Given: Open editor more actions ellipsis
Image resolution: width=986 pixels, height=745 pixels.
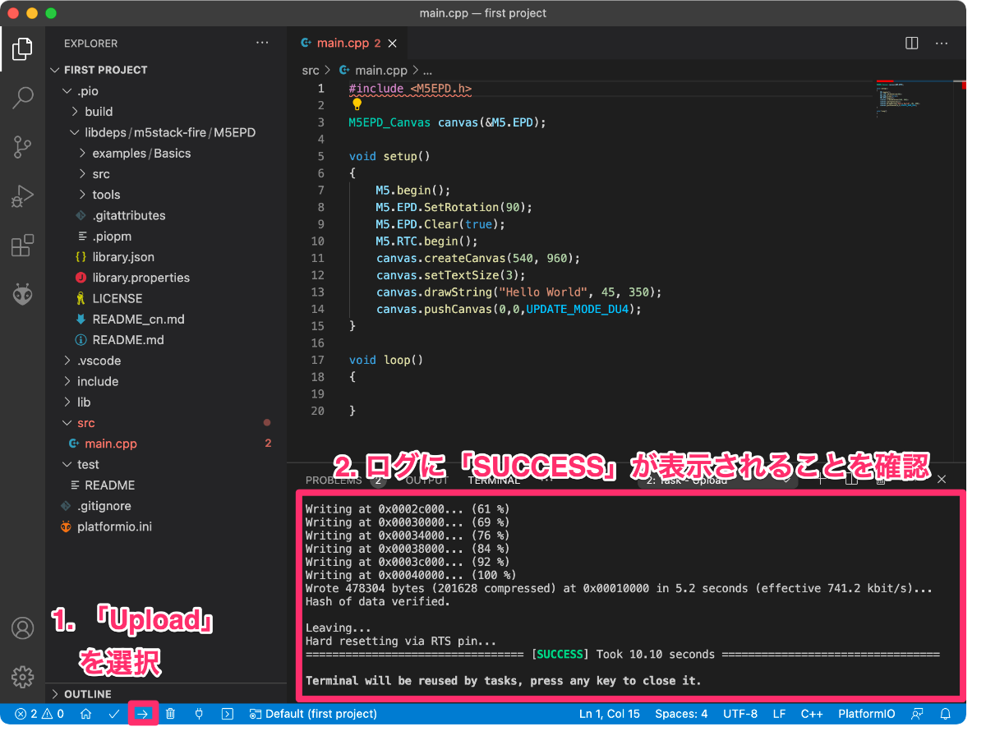Looking at the screenshot, I should pos(942,44).
